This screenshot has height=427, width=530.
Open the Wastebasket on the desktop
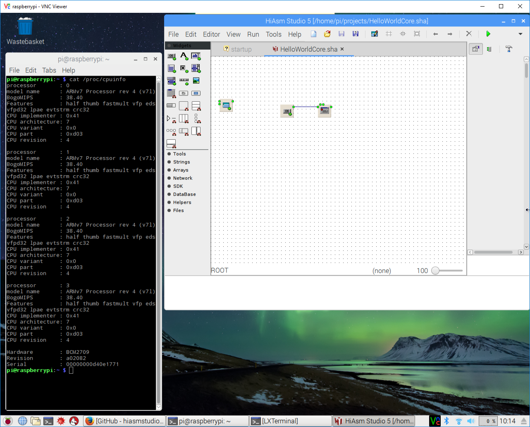[25, 31]
